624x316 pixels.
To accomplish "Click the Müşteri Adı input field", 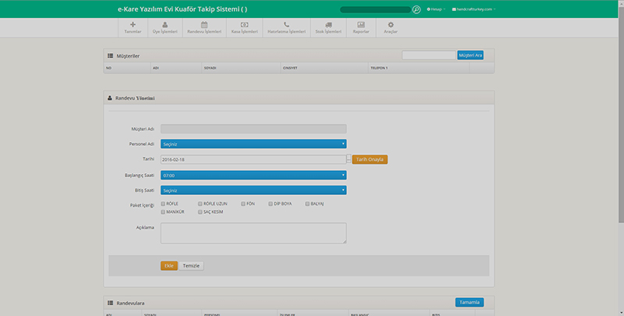I will (253, 129).
